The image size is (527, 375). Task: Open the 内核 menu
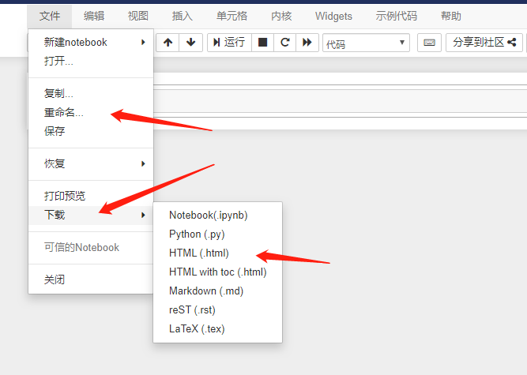point(280,16)
